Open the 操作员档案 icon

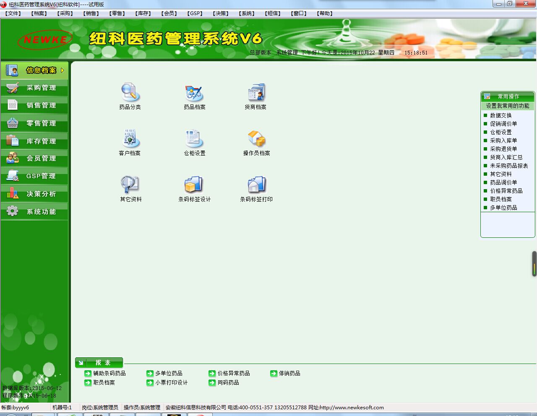pos(256,138)
